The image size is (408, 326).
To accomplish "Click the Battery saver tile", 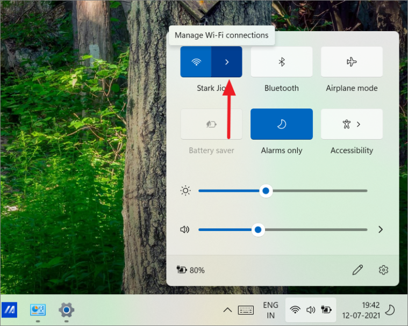I will pos(211,124).
